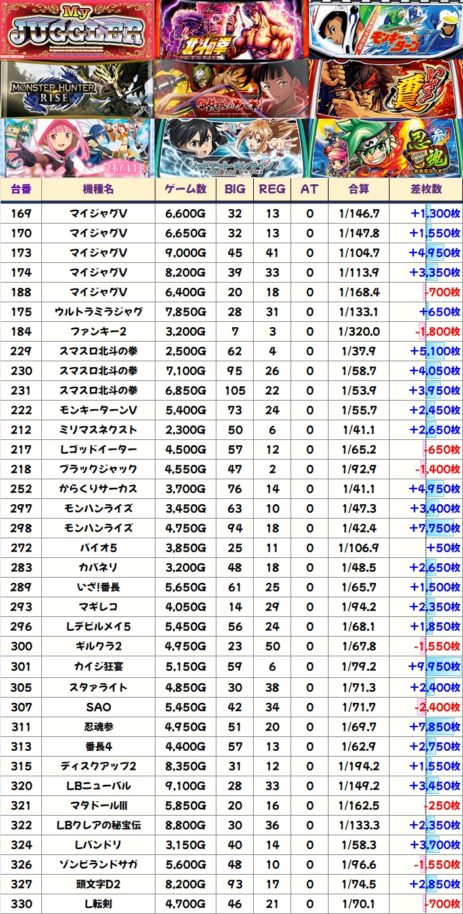Select the ディスクアップ2 row name
Image resolution: width=463 pixels, height=914 pixels.
click(x=98, y=766)
